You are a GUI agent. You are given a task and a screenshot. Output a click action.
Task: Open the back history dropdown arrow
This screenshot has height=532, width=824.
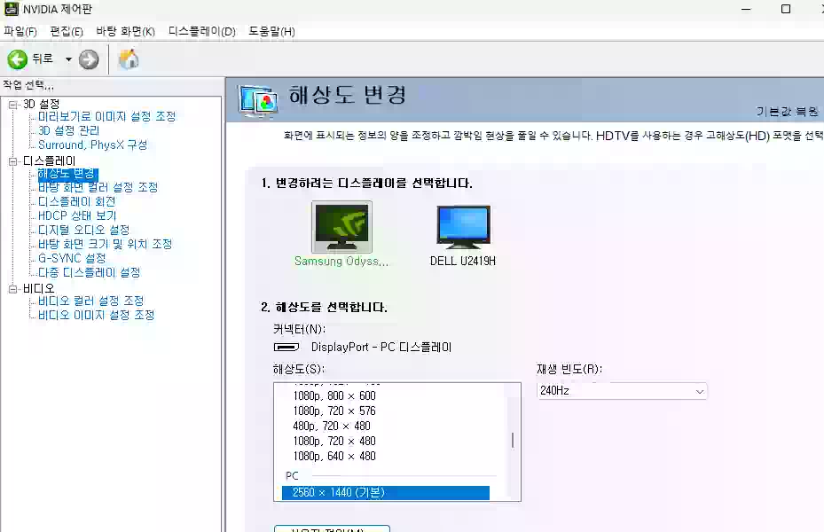pyautogui.click(x=68, y=59)
